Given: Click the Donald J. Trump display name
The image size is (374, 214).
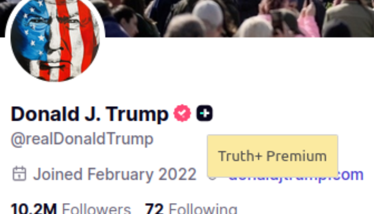Looking at the screenshot, I should tap(90, 114).
